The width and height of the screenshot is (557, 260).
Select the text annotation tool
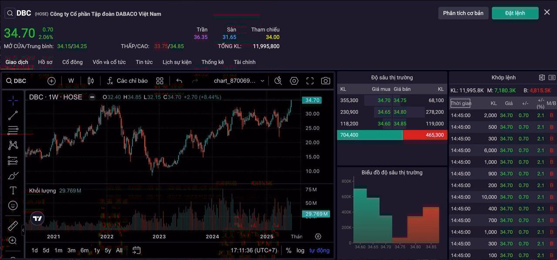click(x=13, y=190)
